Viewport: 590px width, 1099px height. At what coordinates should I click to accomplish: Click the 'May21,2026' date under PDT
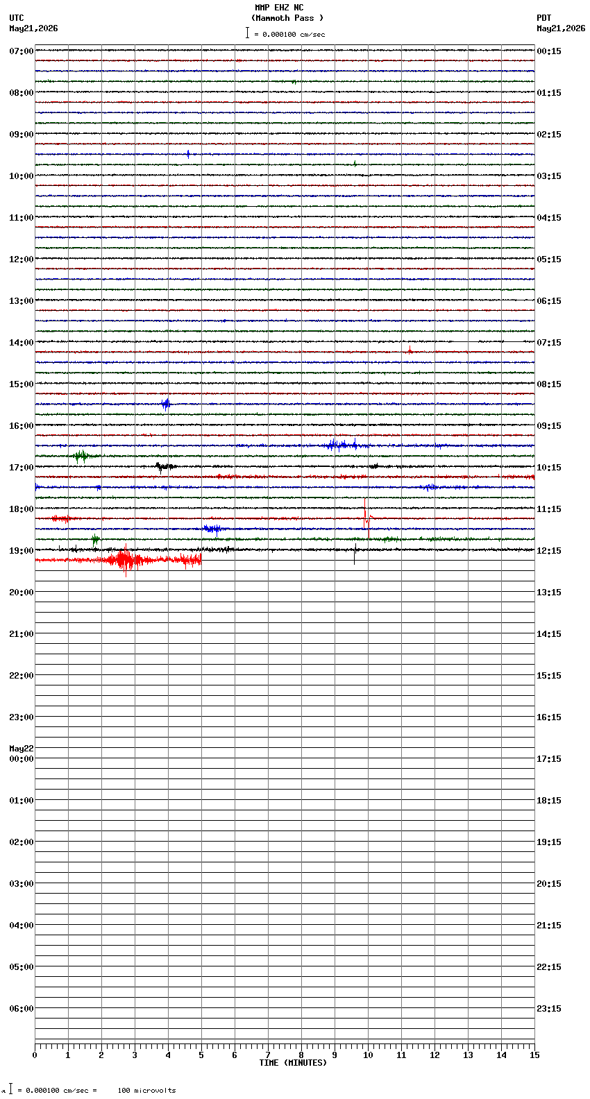561,28
